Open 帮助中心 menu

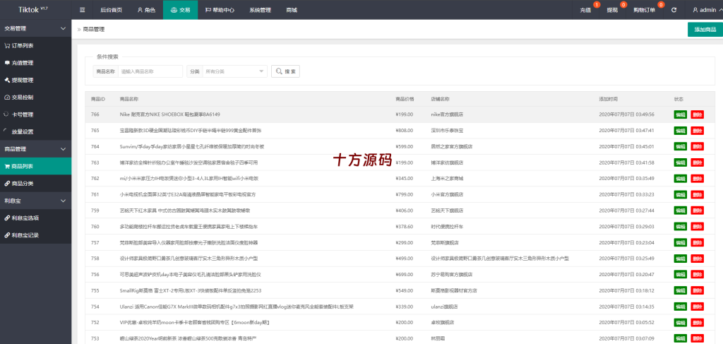220,10
